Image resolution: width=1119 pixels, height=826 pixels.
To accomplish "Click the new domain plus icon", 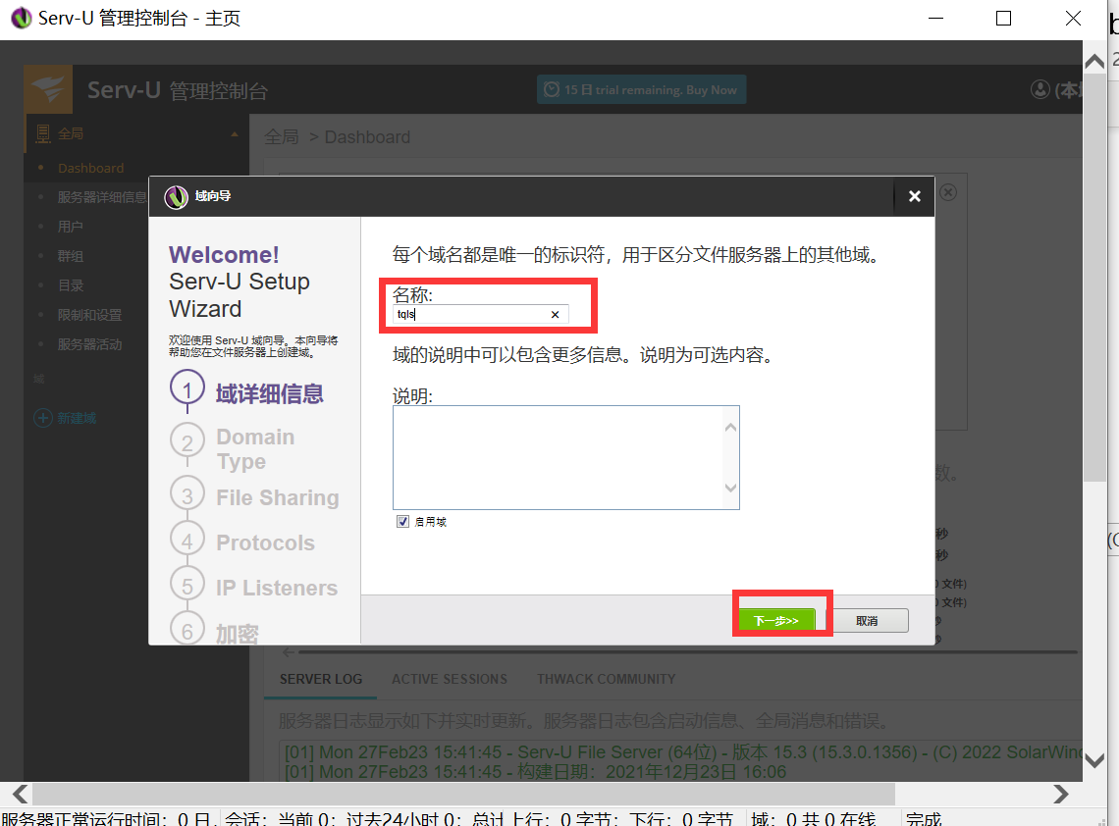I will tap(42, 418).
